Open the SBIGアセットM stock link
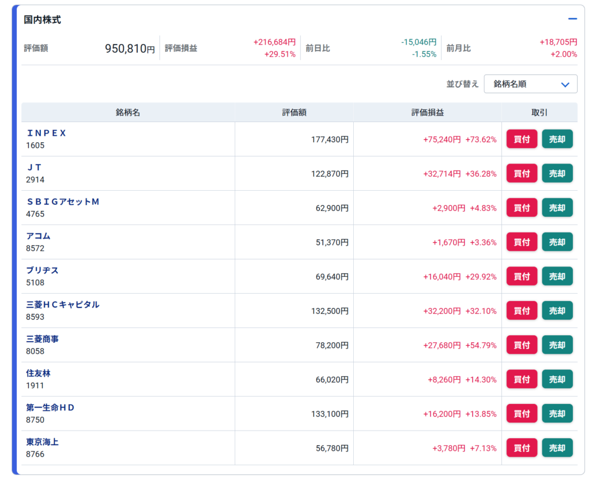 (63, 202)
